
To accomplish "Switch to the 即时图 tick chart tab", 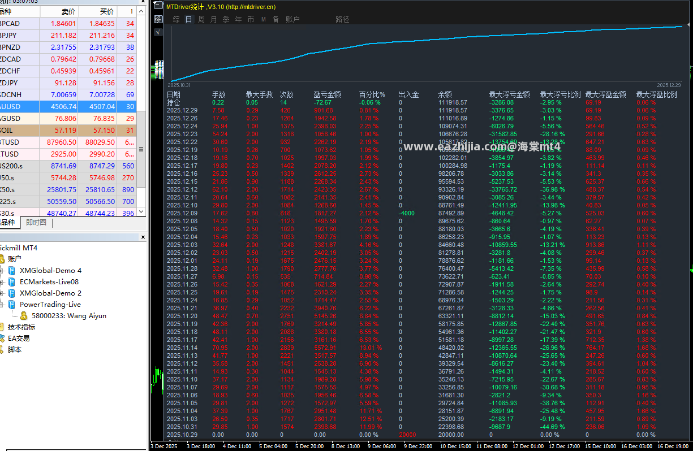I will 37,223.
